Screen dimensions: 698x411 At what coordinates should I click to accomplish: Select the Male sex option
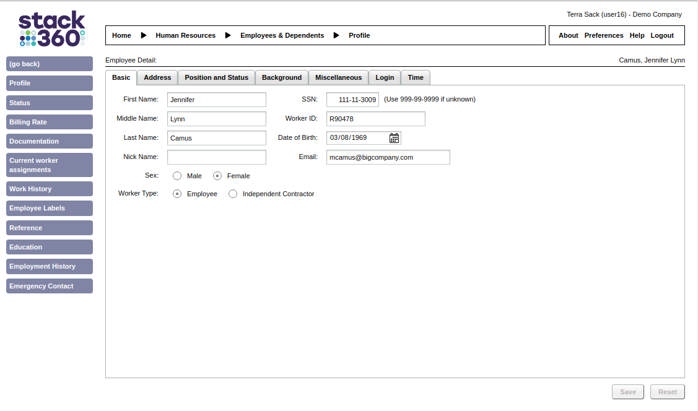177,176
